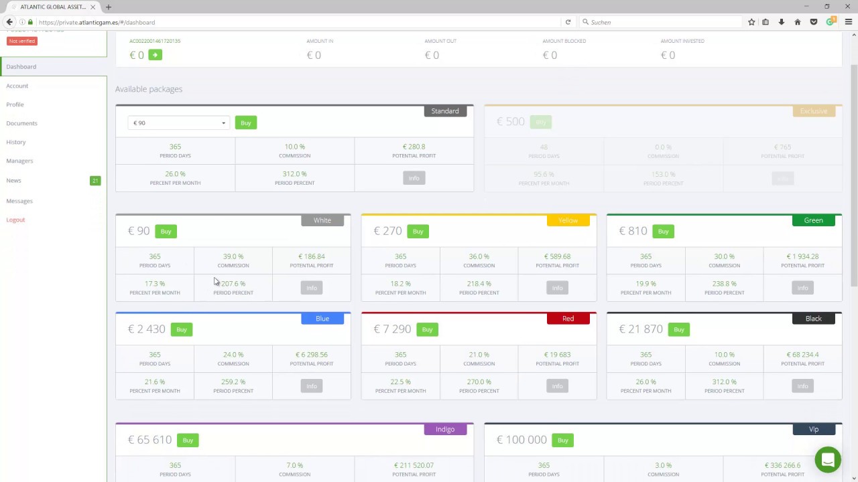Open the chat bubble widget
The width and height of the screenshot is (858, 482).
pyautogui.click(x=828, y=460)
